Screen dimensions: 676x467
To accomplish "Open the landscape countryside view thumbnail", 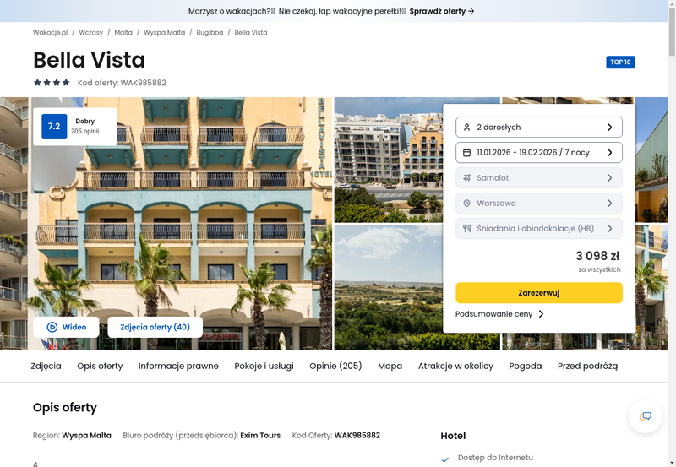I will (389, 287).
